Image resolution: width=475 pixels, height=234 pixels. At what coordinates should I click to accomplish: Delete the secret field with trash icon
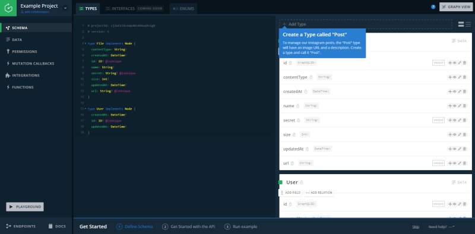click(x=465, y=120)
